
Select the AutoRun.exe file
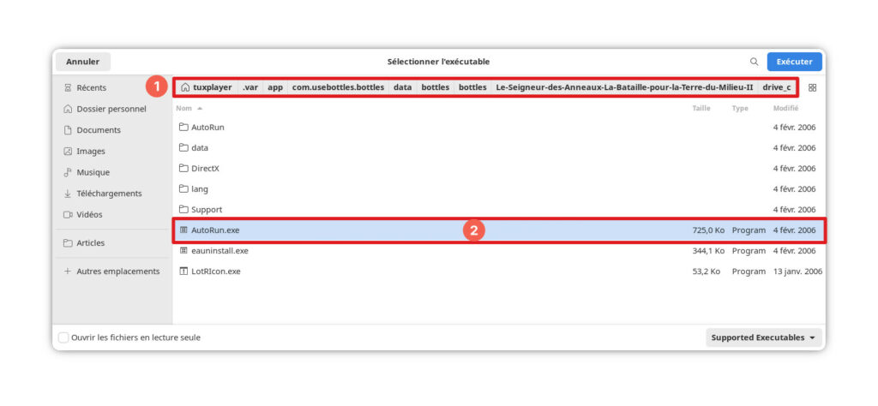click(214, 230)
